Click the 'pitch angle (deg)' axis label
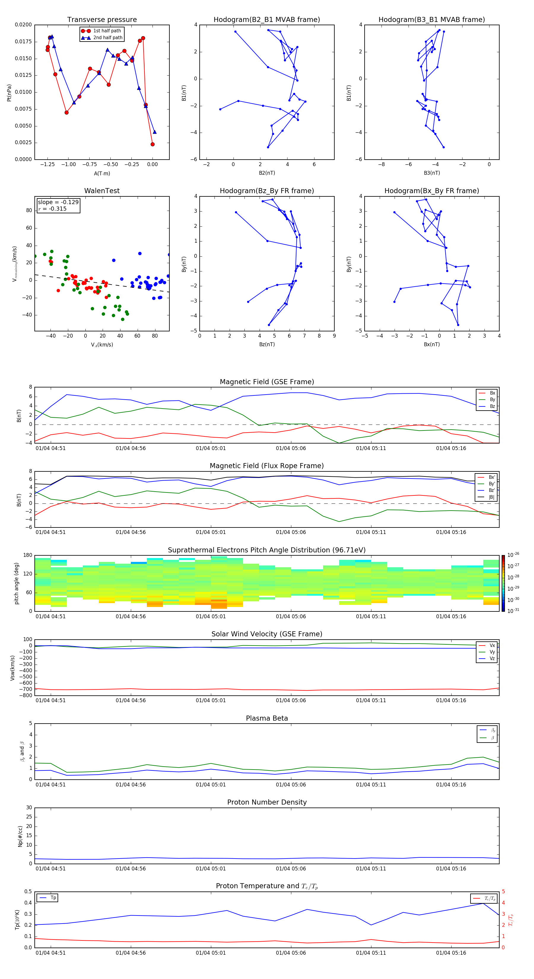534x979 pixels. pos(16,583)
